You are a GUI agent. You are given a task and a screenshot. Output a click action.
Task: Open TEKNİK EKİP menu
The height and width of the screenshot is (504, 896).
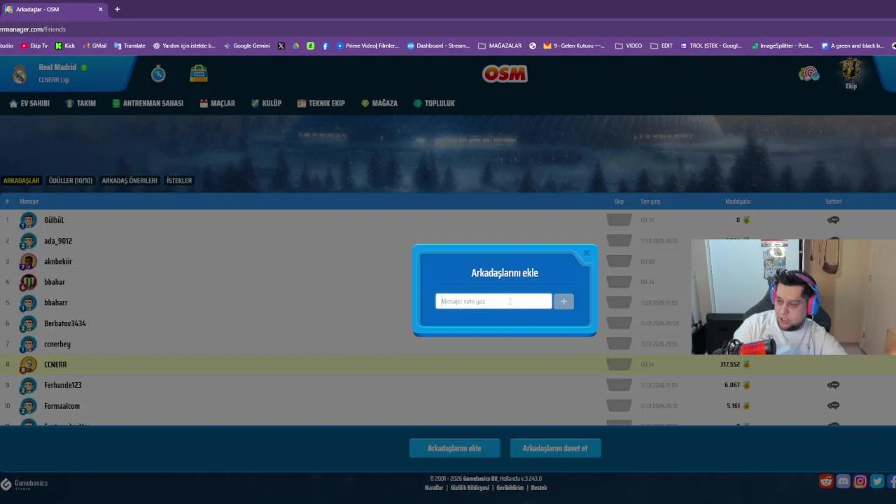[321, 103]
